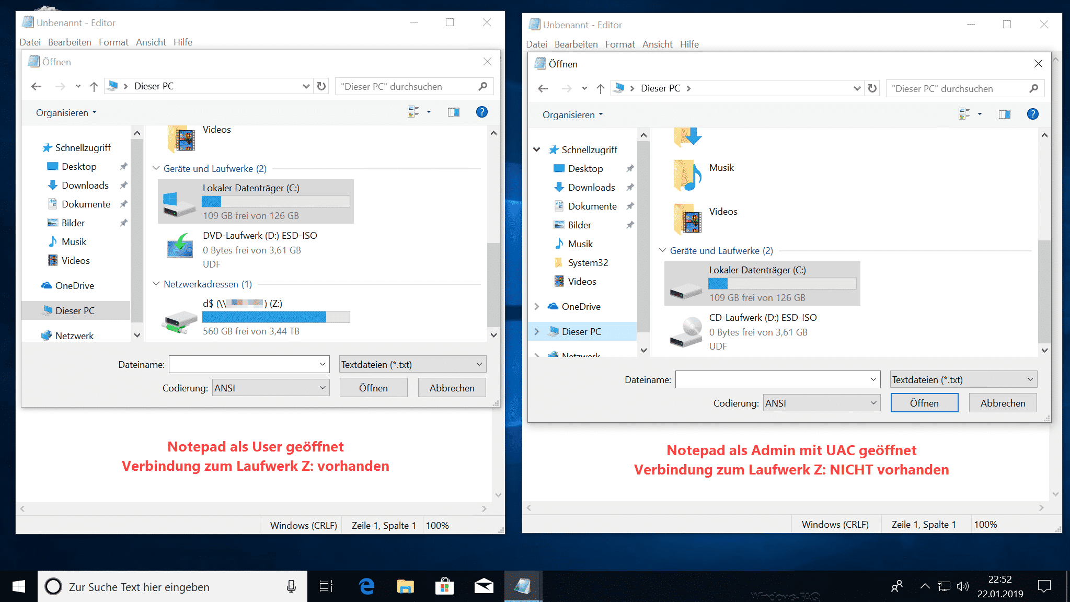1070x602 pixels.
Task: Open Ansicht menu in right Editor window
Action: coord(658,44)
